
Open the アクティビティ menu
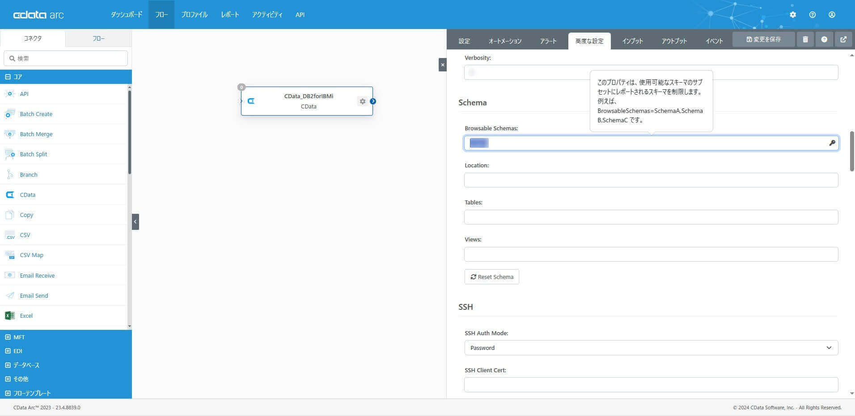click(267, 15)
